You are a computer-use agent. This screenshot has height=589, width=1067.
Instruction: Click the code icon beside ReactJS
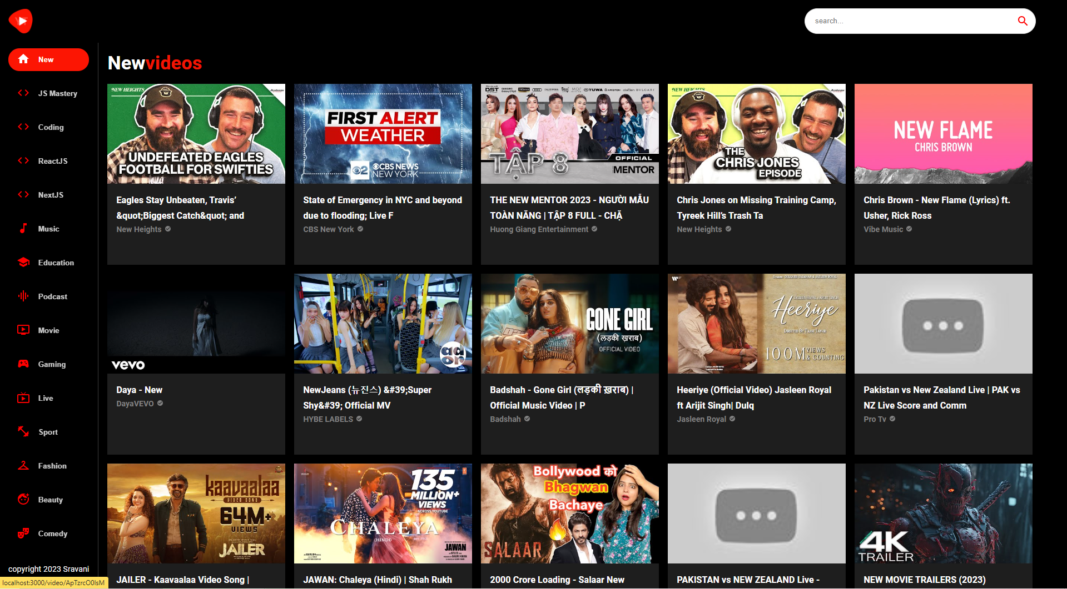[x=23, y=161]
